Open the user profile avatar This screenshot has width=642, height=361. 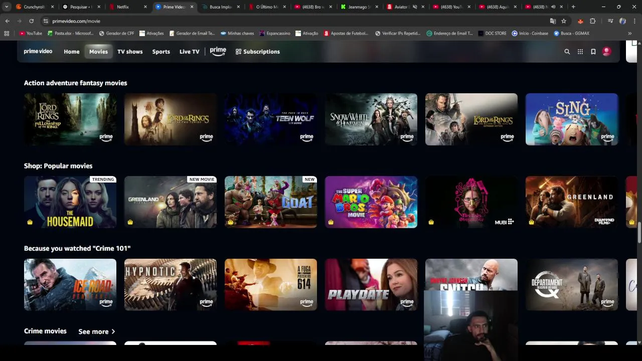(x=606, y=51)
